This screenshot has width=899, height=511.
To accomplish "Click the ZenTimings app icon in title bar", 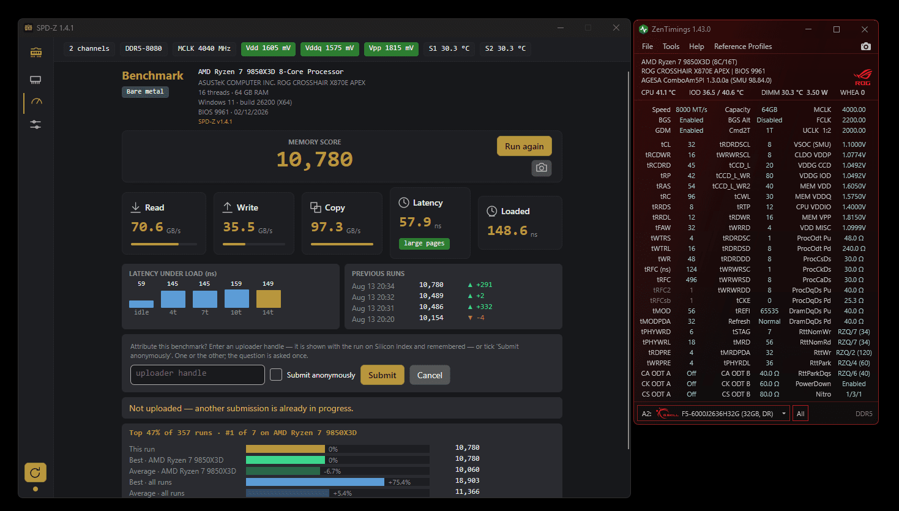I will (643, 29).
